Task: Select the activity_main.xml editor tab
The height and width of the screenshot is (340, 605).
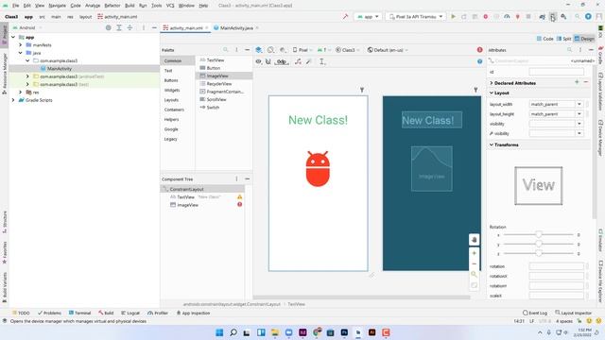Action: coord(185,27)
